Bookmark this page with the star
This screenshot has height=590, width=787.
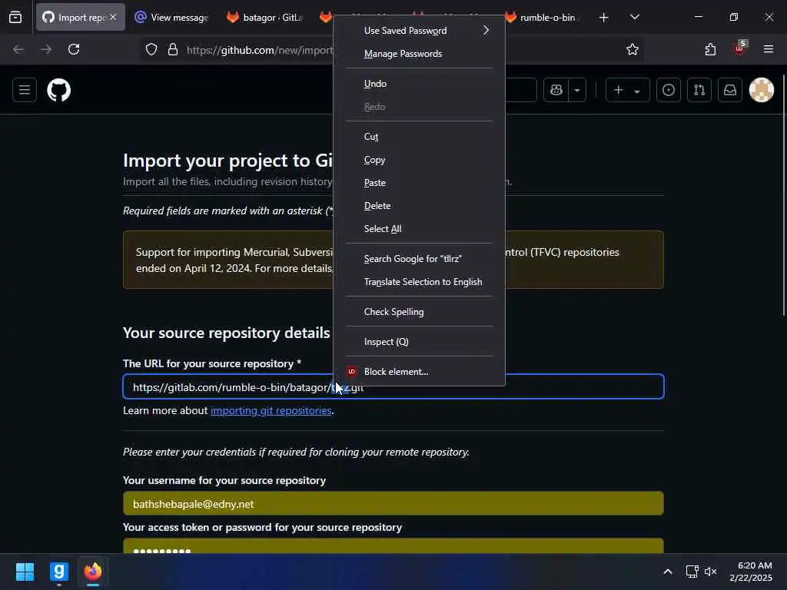tap(633, 49)
